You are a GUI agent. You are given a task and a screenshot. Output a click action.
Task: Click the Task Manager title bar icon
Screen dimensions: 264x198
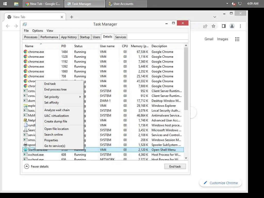click(x=25, y=24)
